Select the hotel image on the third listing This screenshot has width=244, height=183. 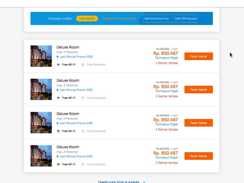click(41, 122)
